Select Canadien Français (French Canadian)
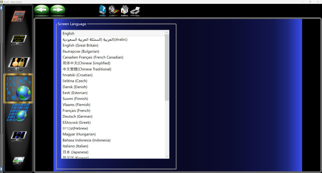Viewport: 322px width, 173px height. [93, 57]
